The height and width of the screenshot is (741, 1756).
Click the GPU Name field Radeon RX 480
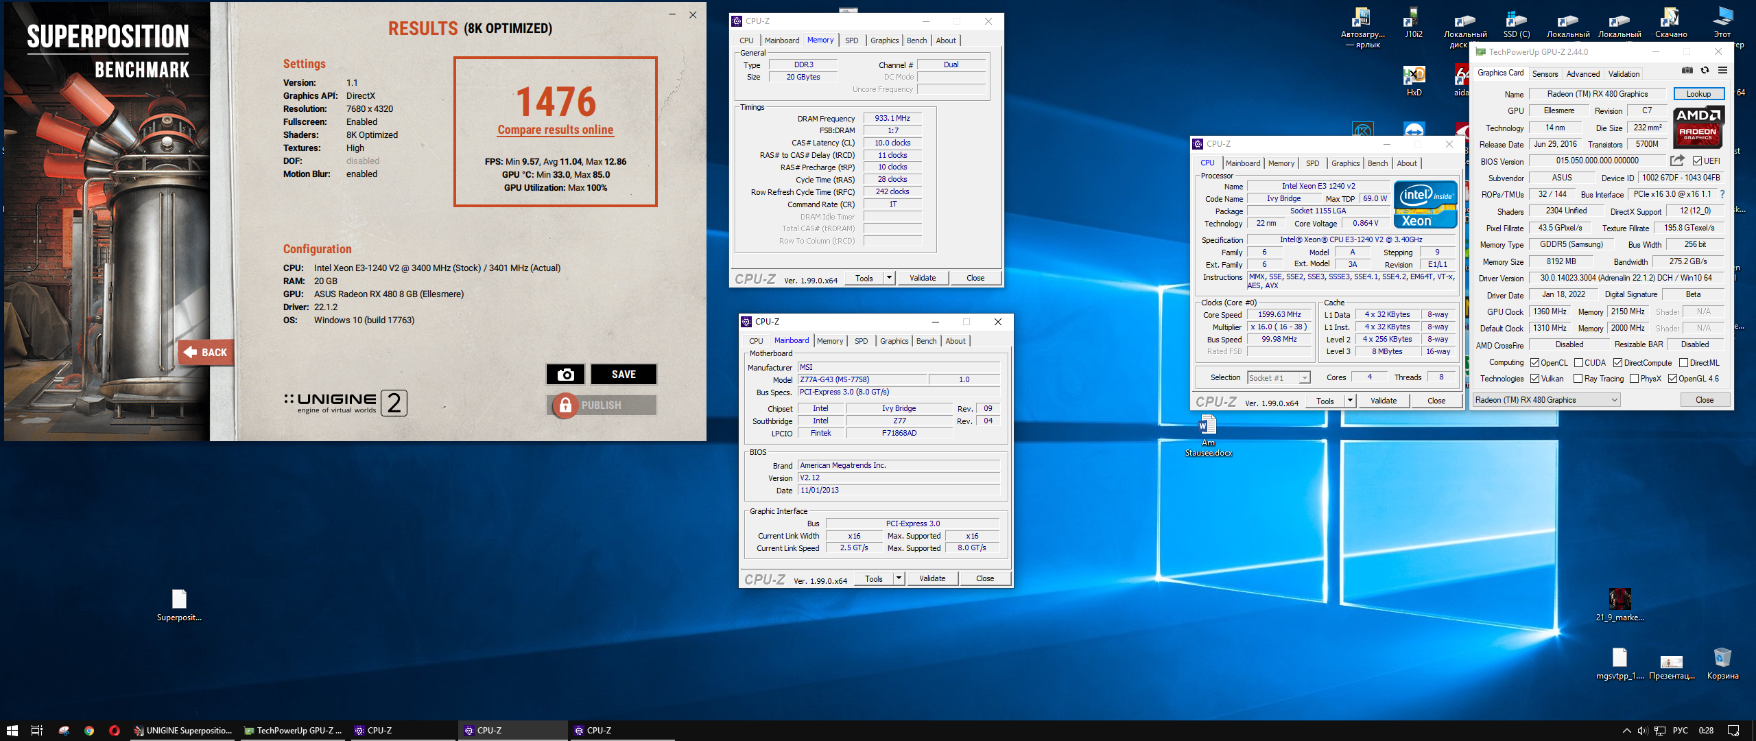(x=1597, y=94)
